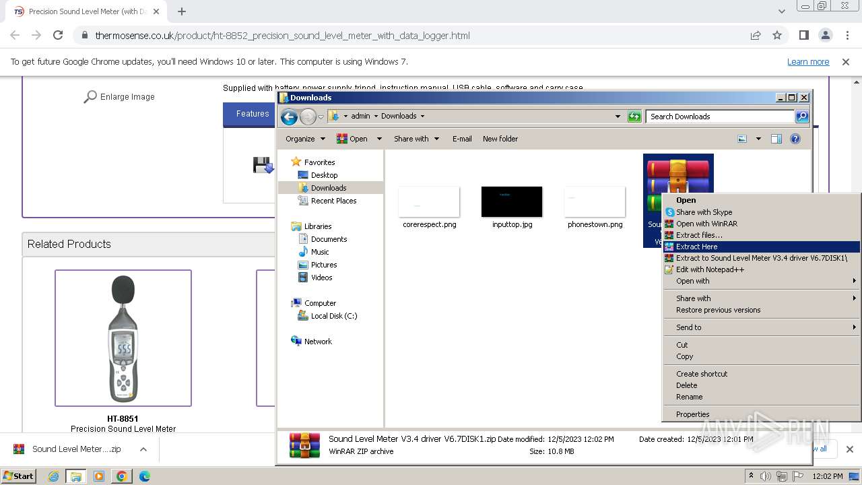Open the Share with toolbar dropdown
The height and width of the screenshot is (485, 862).
pyautogui.click(x=416, y=139)
